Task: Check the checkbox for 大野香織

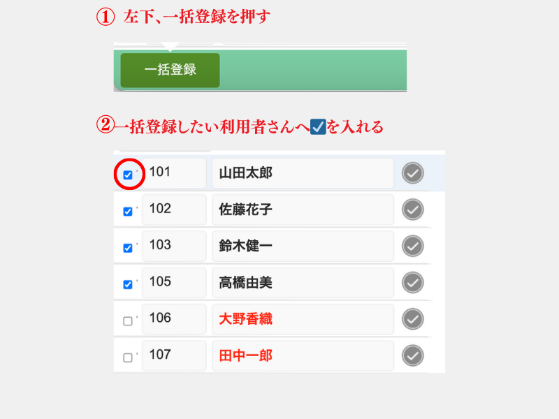Action: (x=128, y=321)
